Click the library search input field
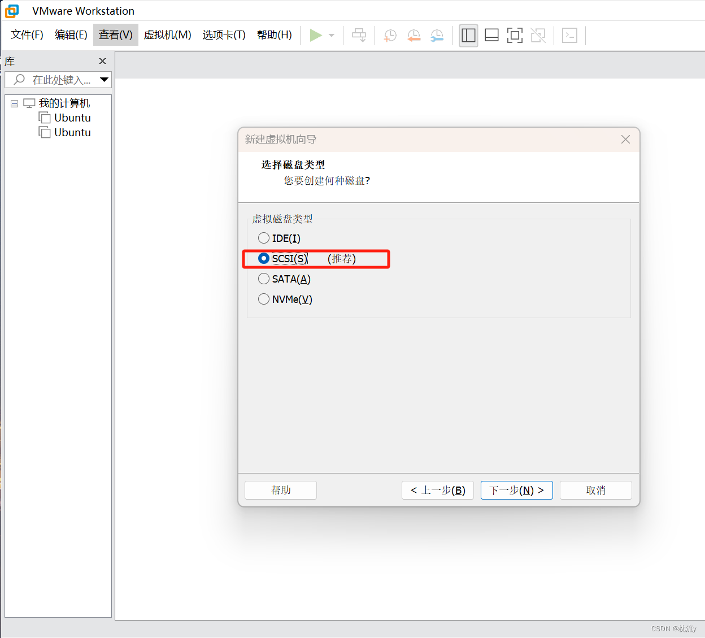Image resolution: width=705 pixels, height=638 pixels. 58,80
